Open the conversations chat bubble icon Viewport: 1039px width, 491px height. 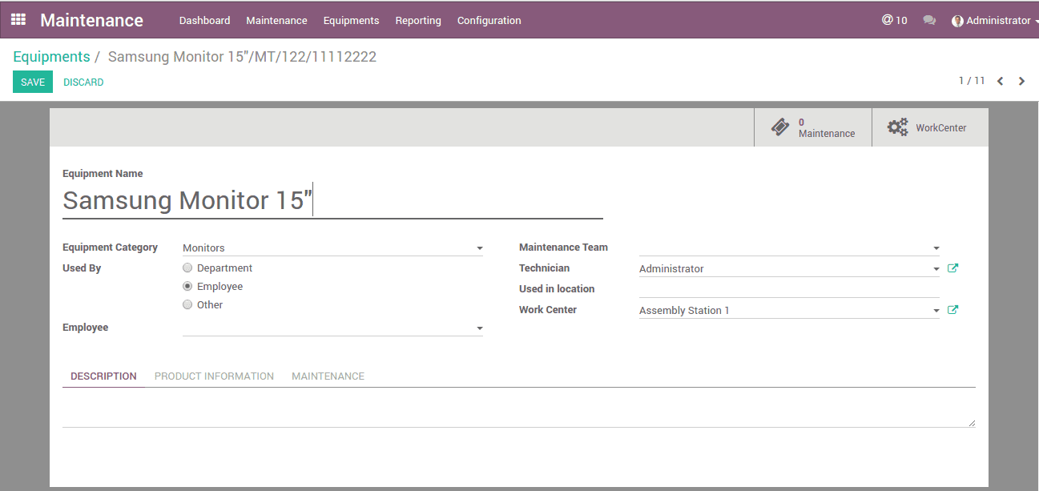point(929,21)
